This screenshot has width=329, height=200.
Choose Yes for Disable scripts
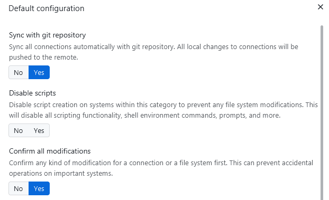click(39, 130)
